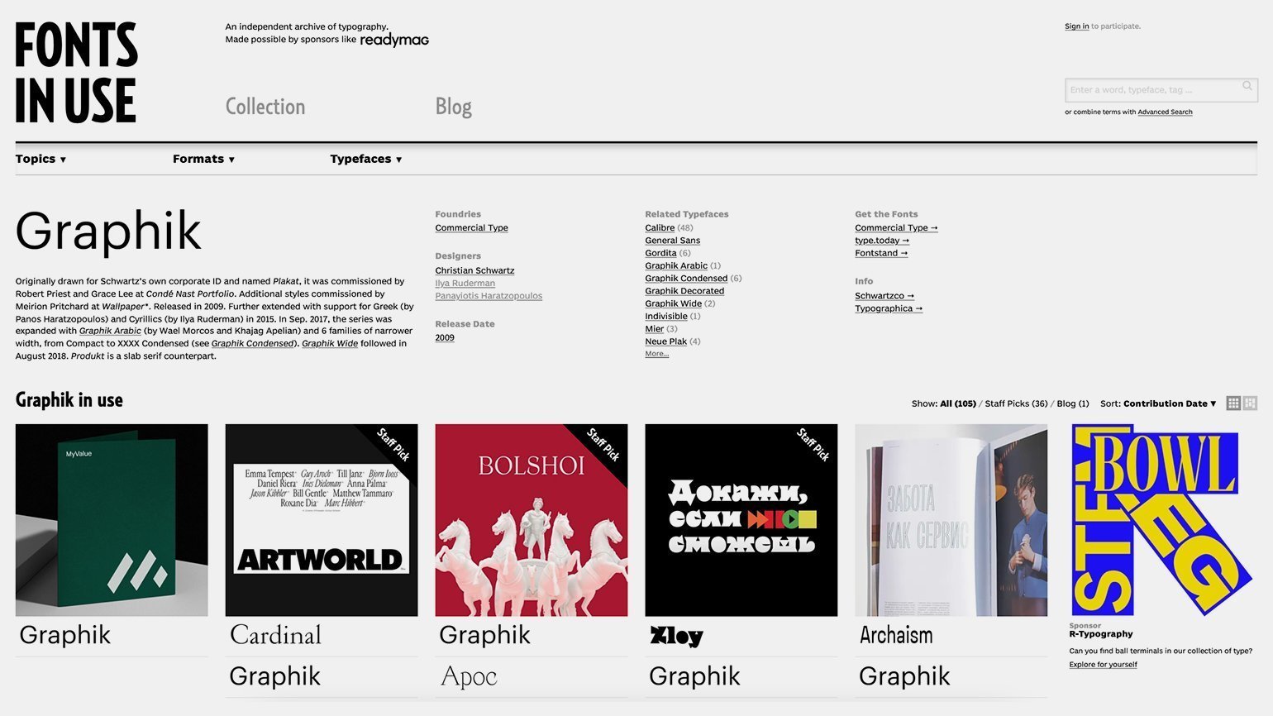Viewport: 1273px width, 716px height.
Task: Open the ARTWORLD thumbnail
Action: pos(322,520)
